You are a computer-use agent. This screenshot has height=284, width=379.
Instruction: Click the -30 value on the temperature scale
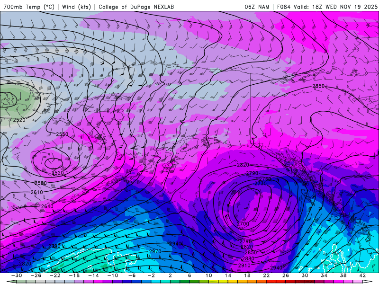(17, 275)
